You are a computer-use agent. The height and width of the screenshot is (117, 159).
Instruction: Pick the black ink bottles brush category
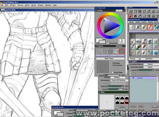click(x=138, y=41)
